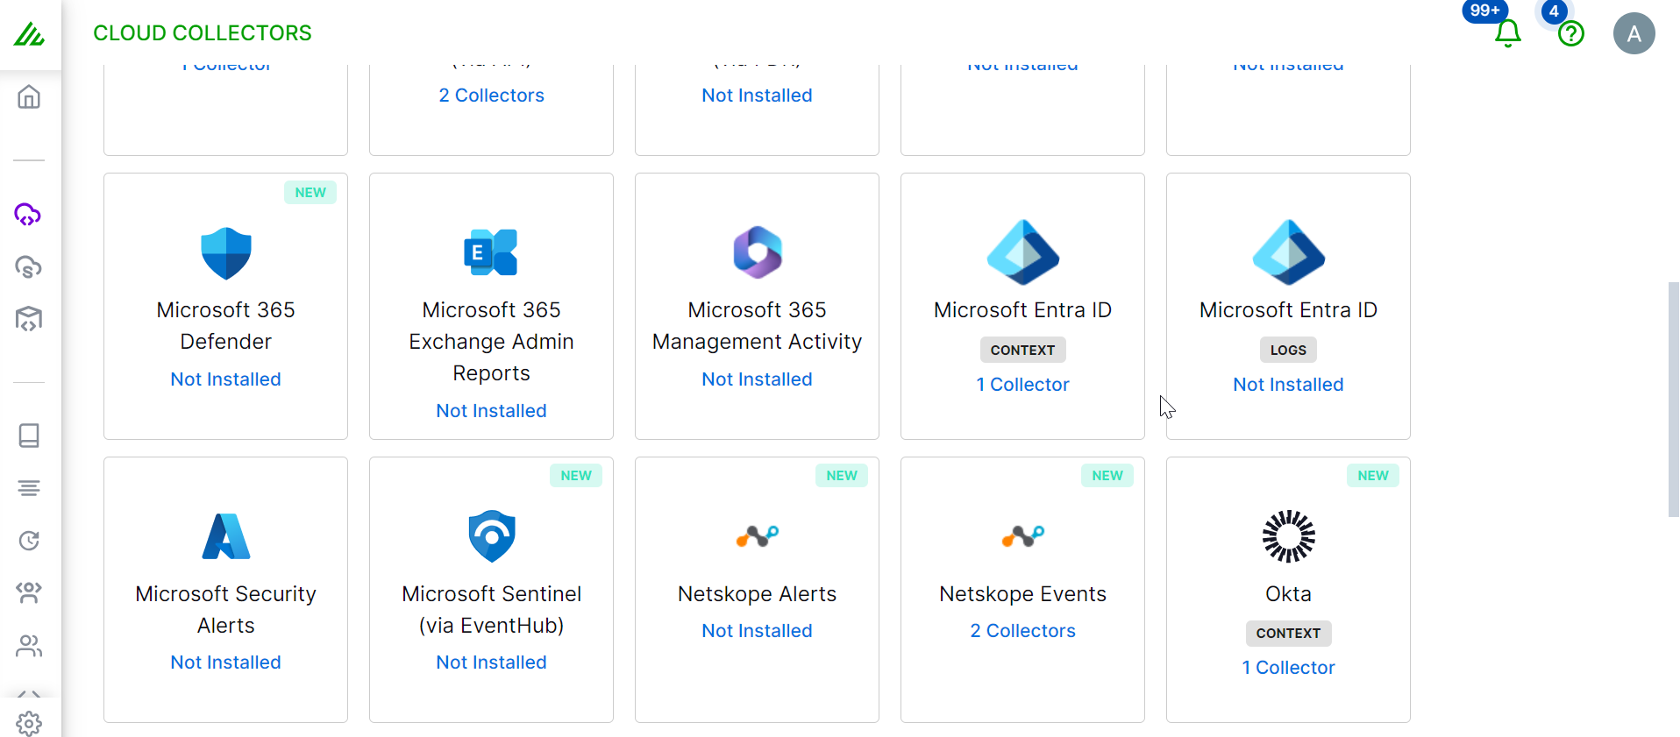Click the NEW badge on Netskope Alerts

point(842,476)
